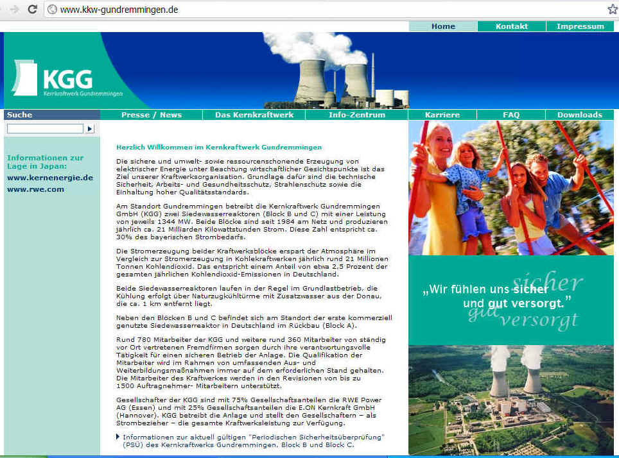Click the browser reload icon
The height and width of the screenshot is (458, 619).
click(32, 9)
